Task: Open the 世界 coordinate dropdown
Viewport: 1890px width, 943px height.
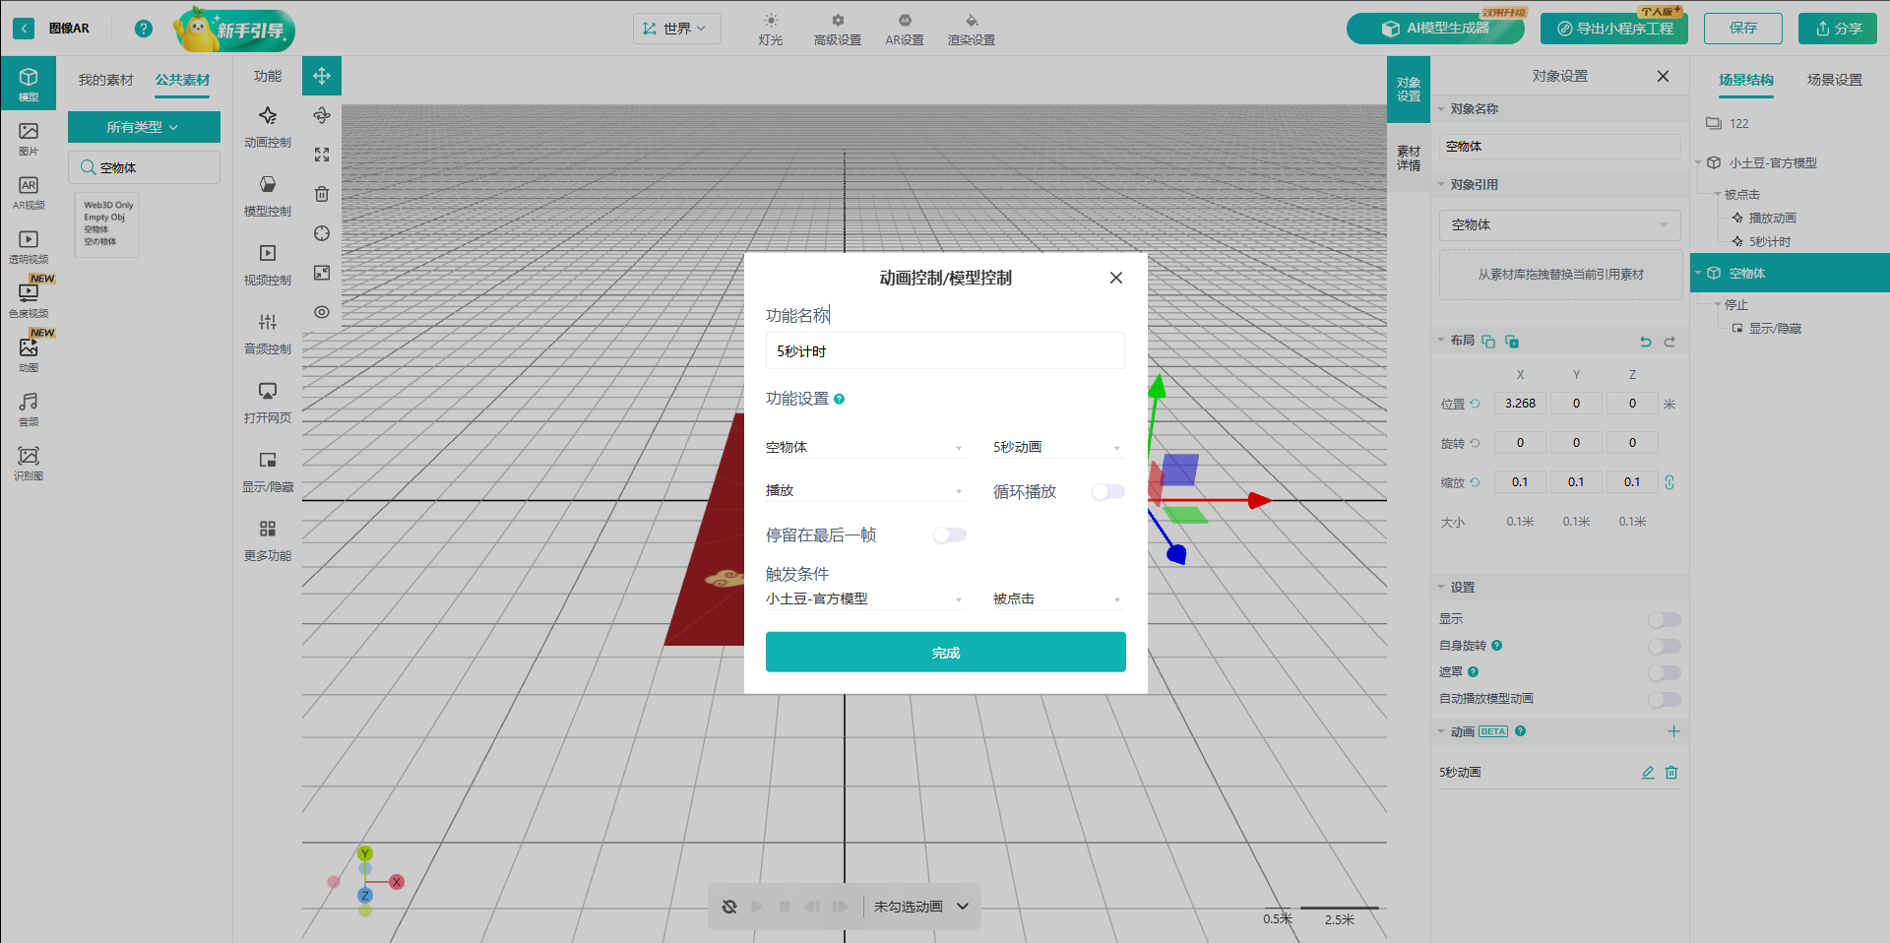Action: coord(676,29)
